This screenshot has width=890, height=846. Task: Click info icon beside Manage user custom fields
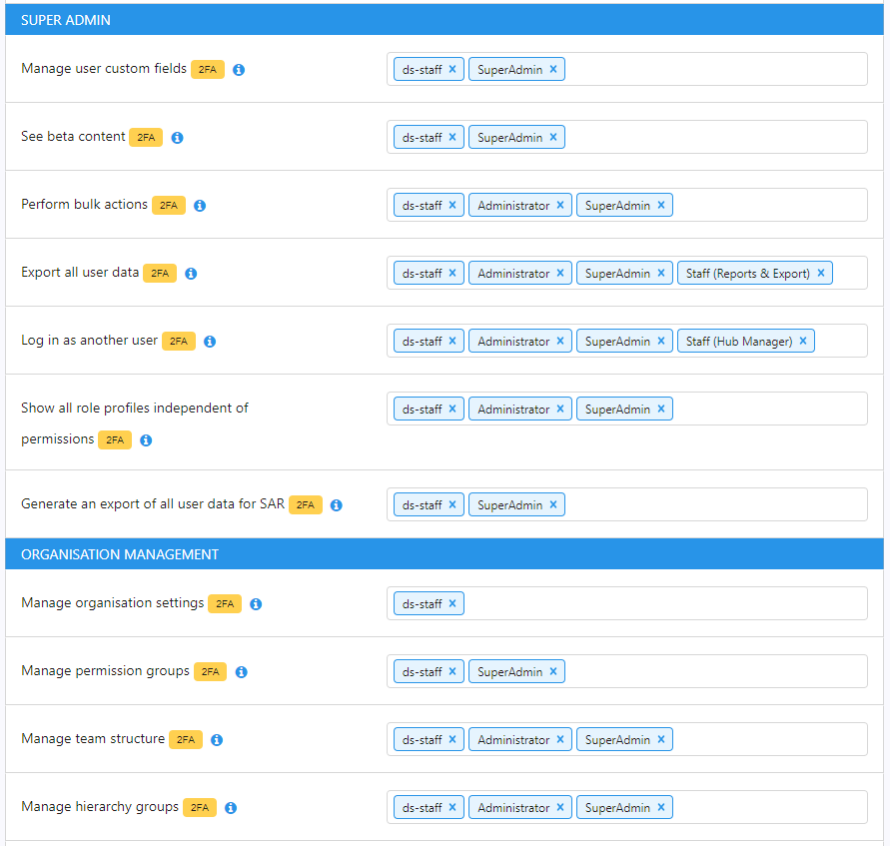(239, 69)
